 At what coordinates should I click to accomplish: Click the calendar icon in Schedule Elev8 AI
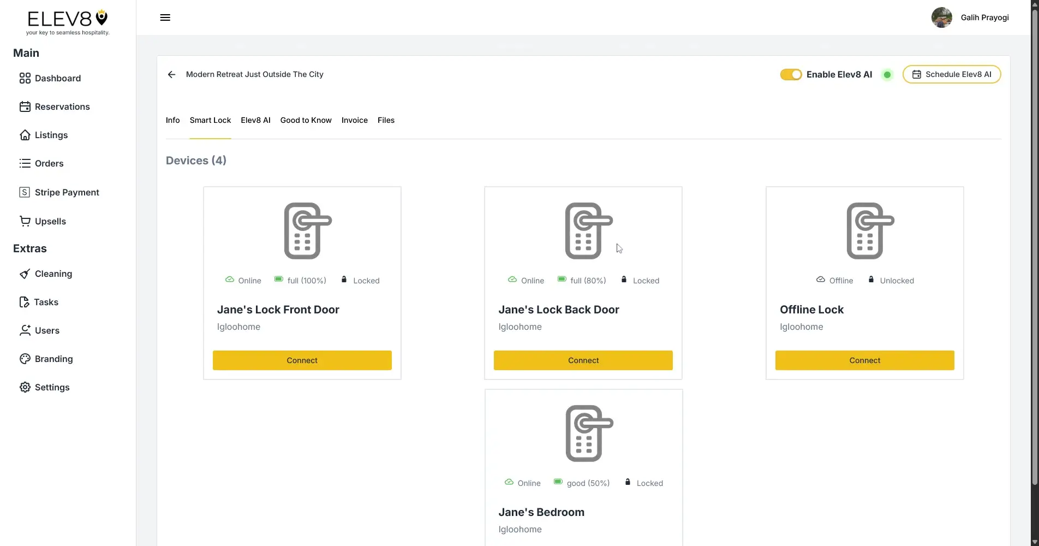[x=916, y=74]
